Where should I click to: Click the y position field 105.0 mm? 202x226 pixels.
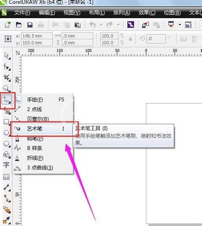pyautogui.click(x=37, y=43)
